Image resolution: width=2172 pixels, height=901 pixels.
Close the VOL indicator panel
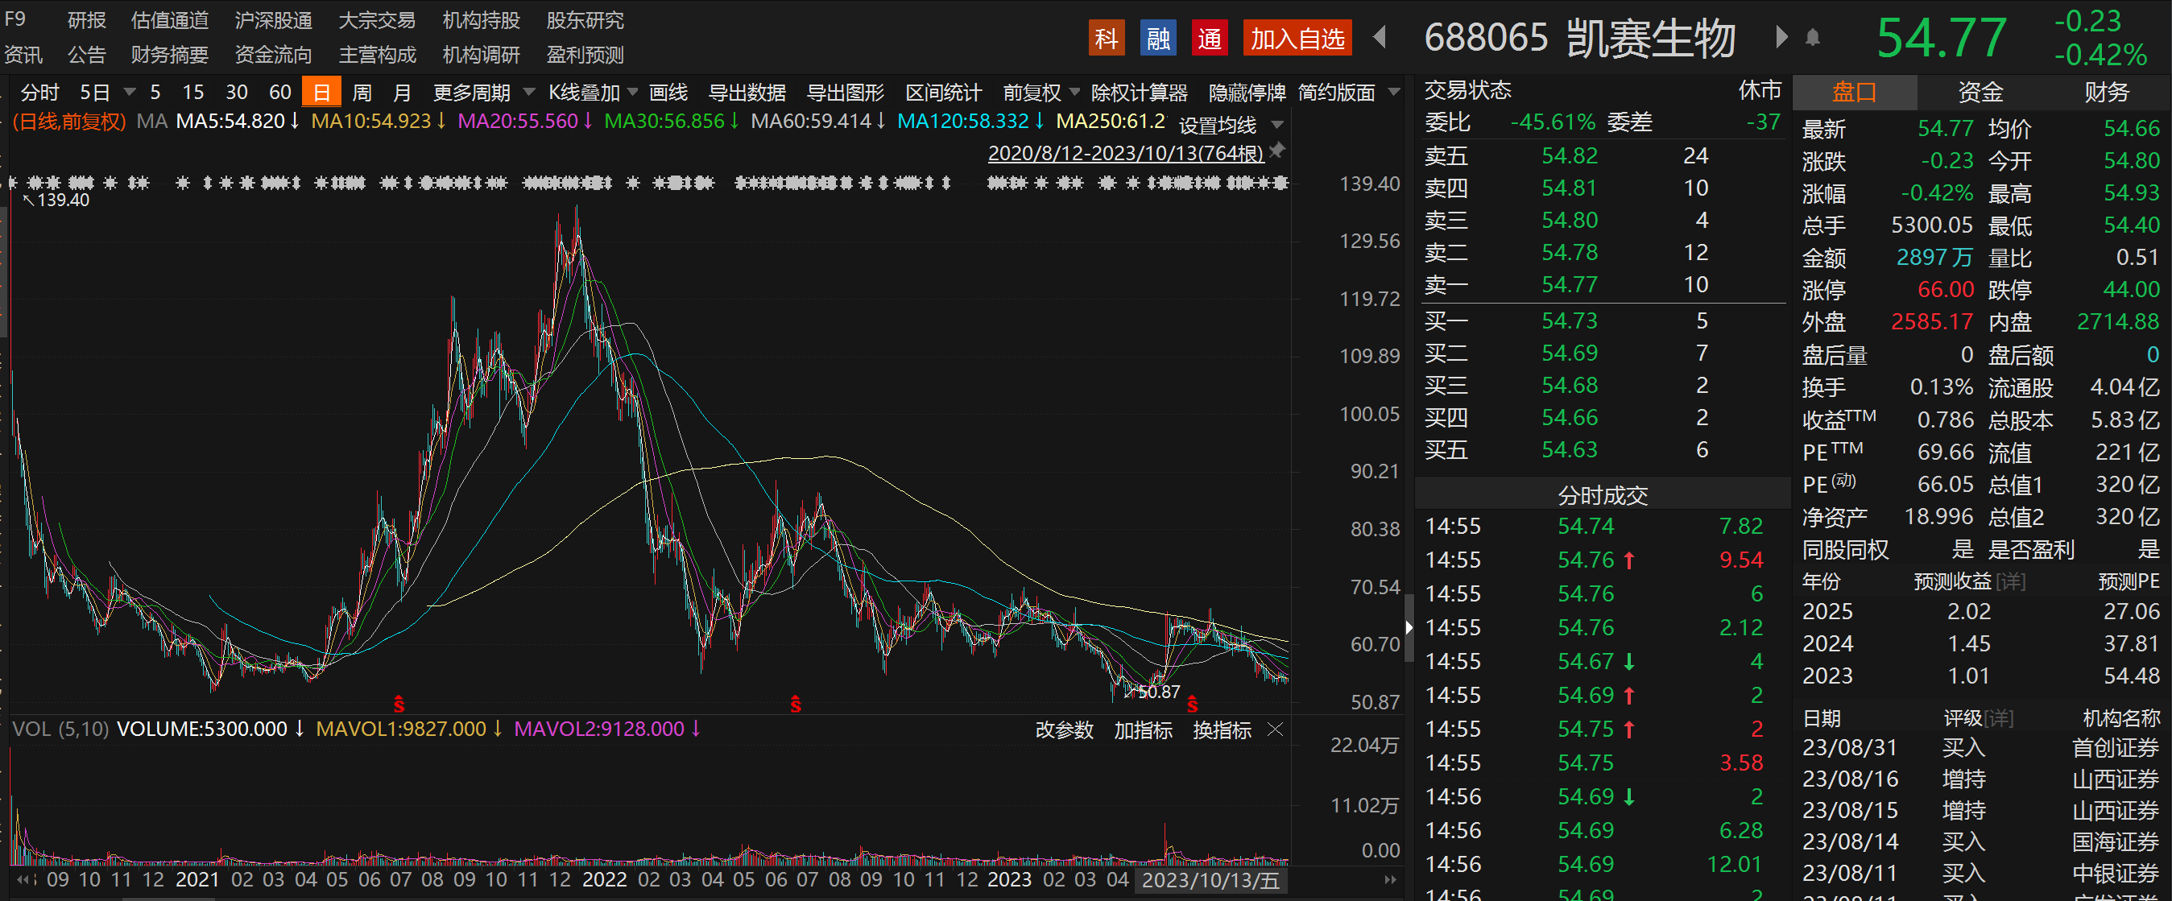click(x=1276, y=729)
